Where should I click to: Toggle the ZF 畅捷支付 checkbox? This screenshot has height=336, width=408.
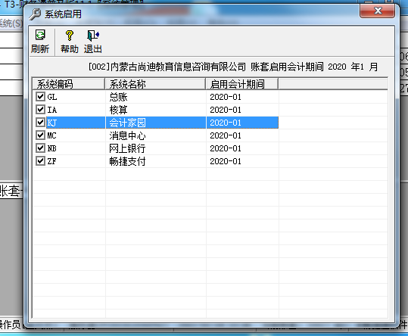[x=40, y=161]
